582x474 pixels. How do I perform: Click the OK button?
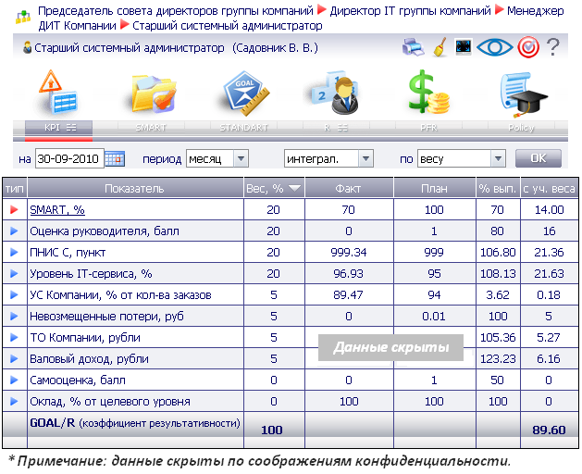pos(539,158)
